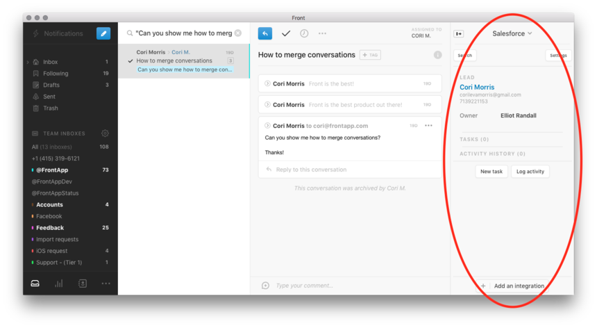The image size is (597, 328).
Task: Click the Assigned To Cori M. label
Action: point(426,33)
